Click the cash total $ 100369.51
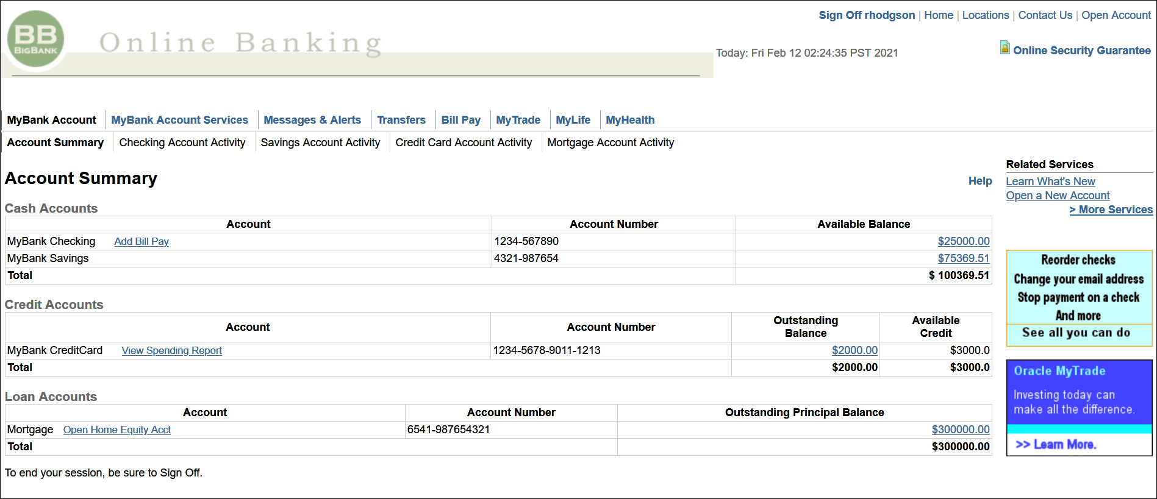The width and height of the screenshot is (1157, 499). tap(959, 275)
